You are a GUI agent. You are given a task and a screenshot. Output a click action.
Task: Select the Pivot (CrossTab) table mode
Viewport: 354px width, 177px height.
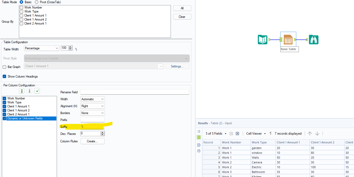pyautogui.click(x=36, y=2)
